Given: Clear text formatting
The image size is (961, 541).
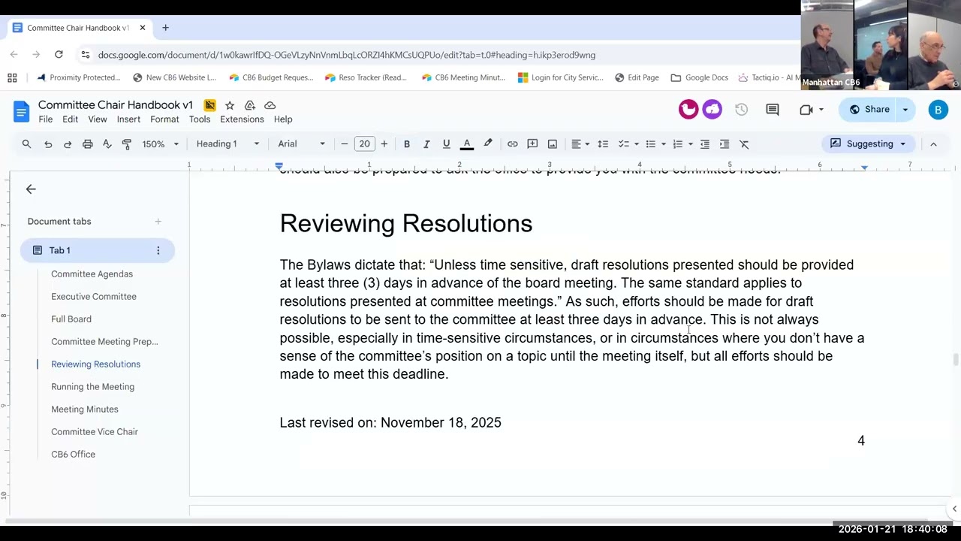Looking at the screenshot, I should click(744, 144).
